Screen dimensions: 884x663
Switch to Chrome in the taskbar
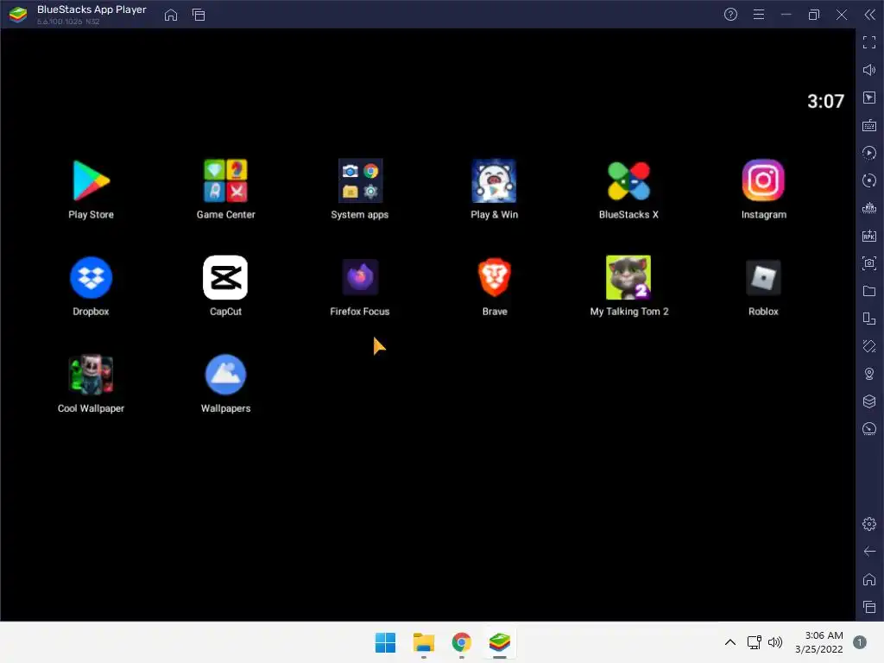point(461,642)
